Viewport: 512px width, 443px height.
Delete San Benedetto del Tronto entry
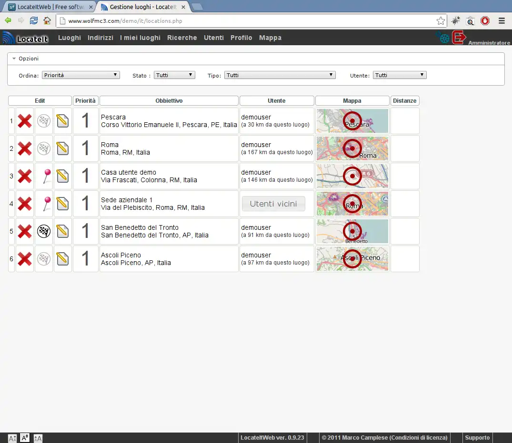click(x=25, y=231)
